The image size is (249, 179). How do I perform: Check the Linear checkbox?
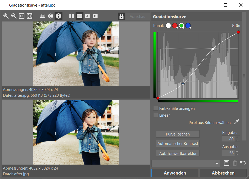tap(156, 115)
